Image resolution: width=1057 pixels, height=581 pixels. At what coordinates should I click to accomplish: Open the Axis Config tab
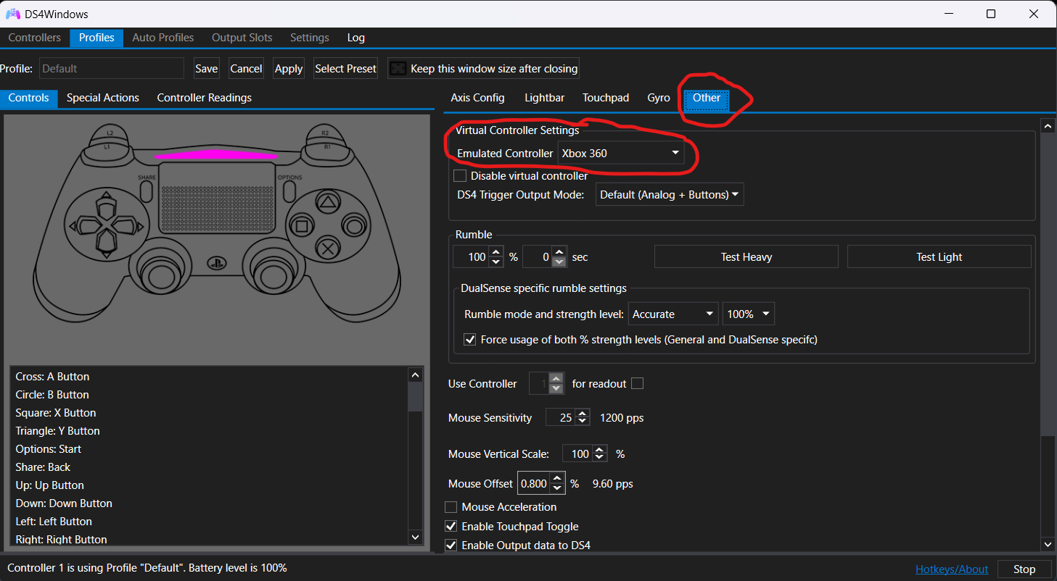coord(477,98)
